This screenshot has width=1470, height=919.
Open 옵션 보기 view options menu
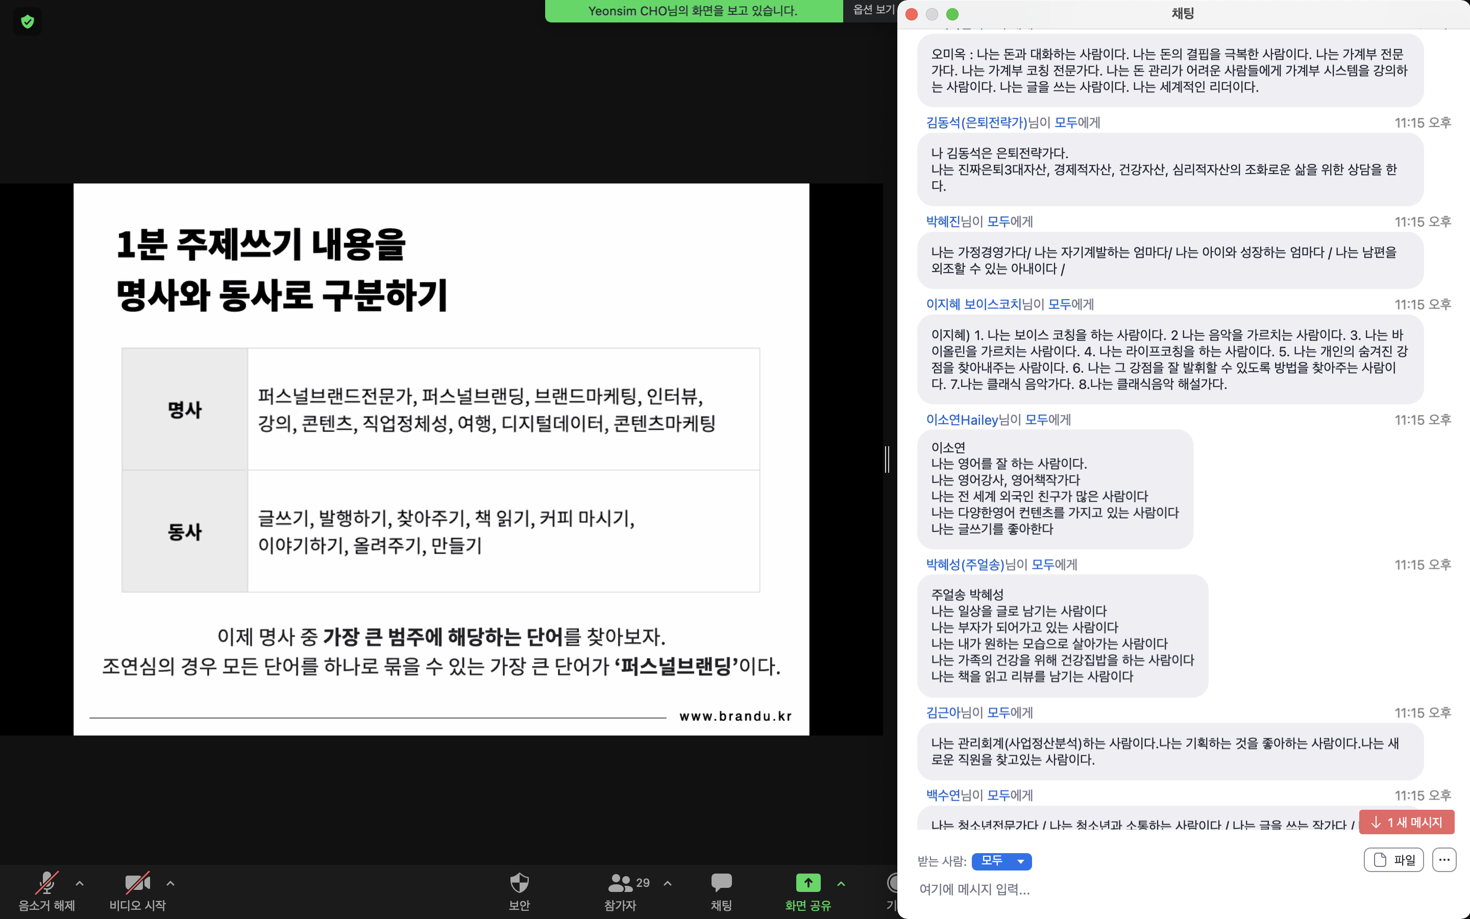click(x=872, y=10)
